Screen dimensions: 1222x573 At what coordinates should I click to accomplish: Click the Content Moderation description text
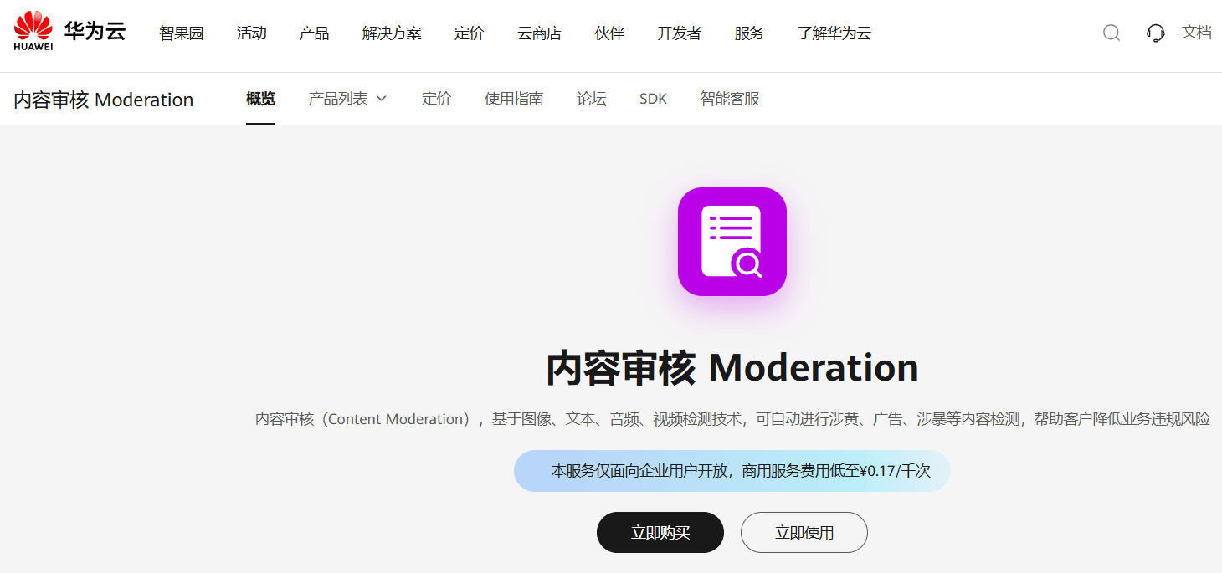coord(732,419)
